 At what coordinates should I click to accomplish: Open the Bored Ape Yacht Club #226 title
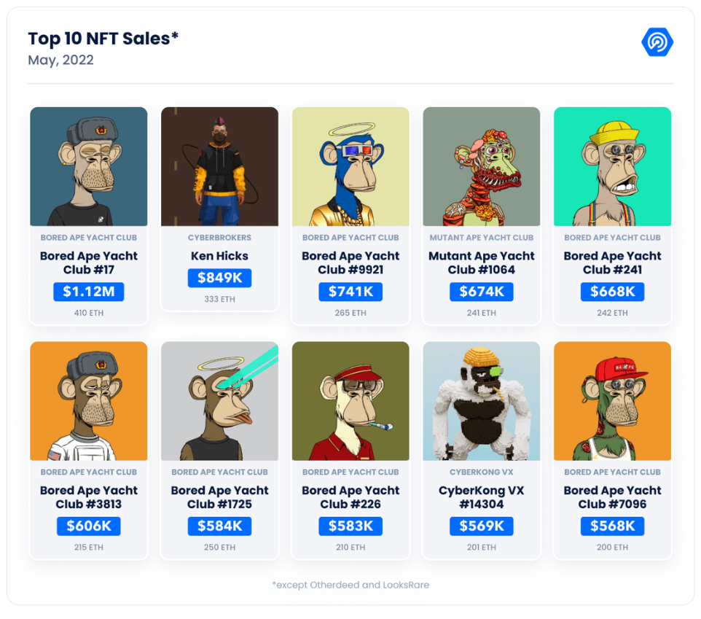pyautogui.click(x=350, y=497)
